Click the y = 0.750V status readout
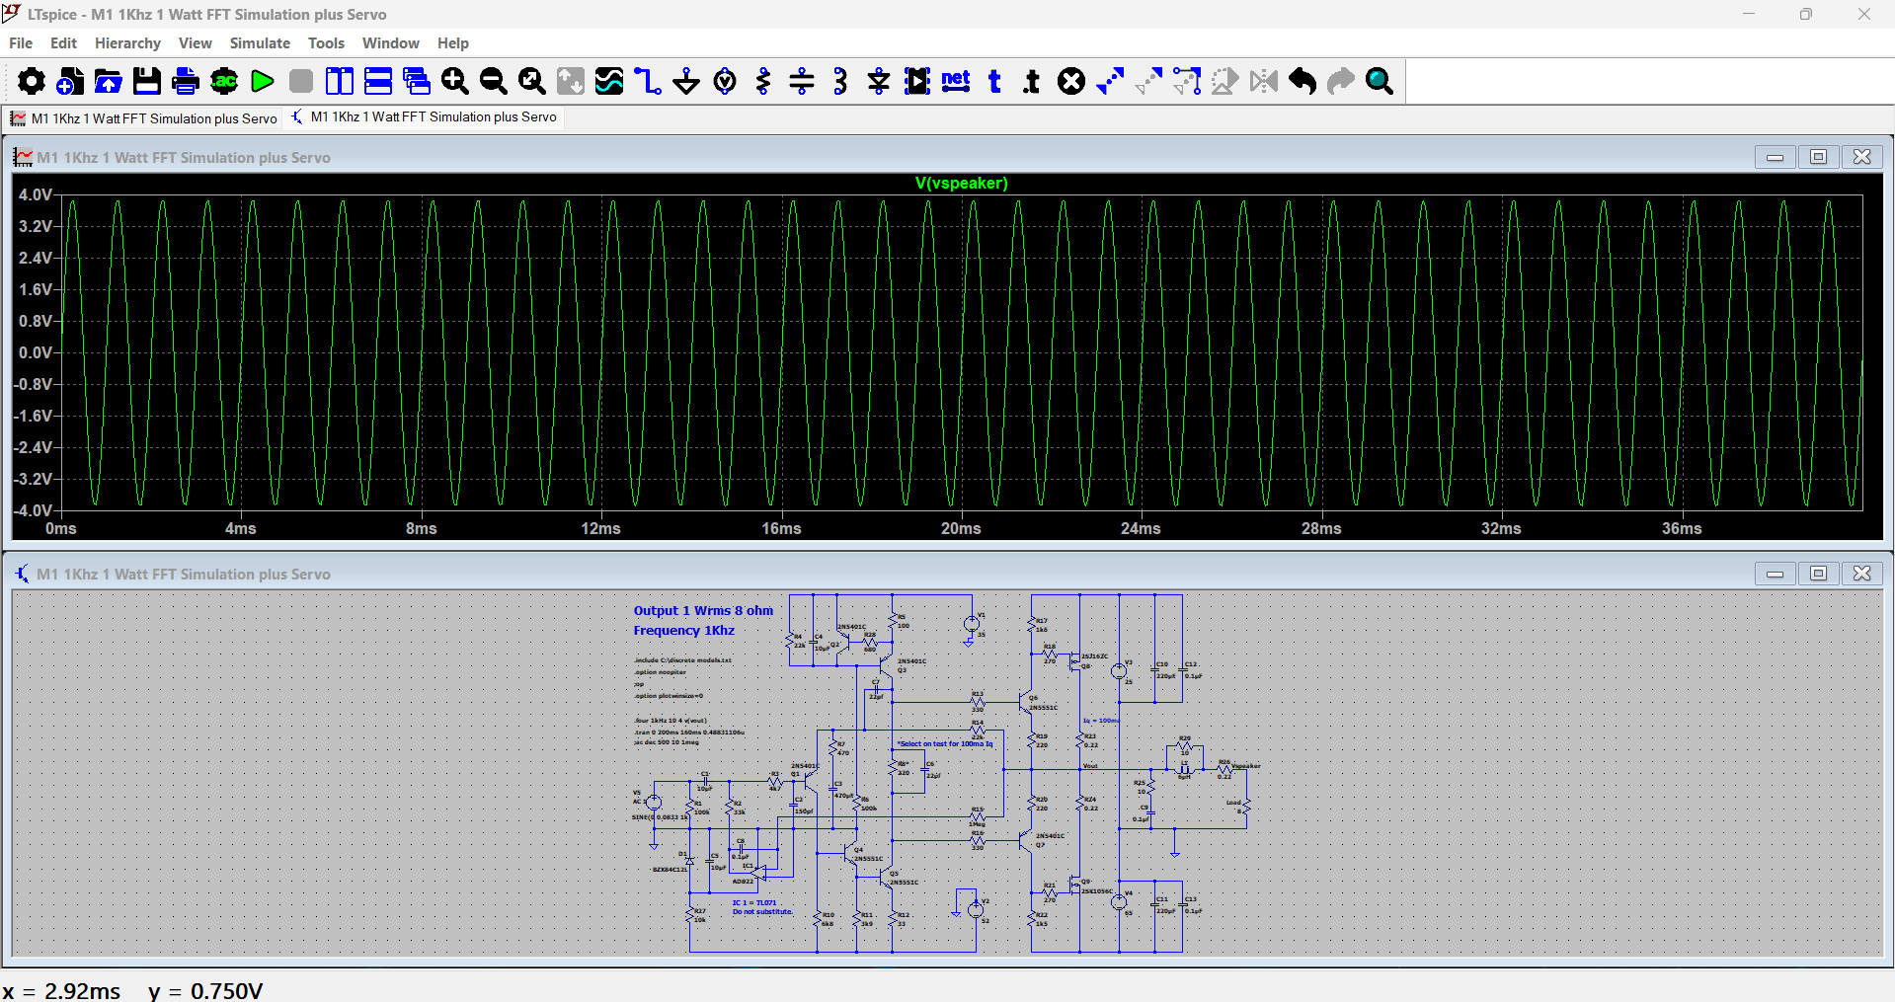Image resolution: width=1895 pixels, height=1002 pixels. tap(206, 991)
